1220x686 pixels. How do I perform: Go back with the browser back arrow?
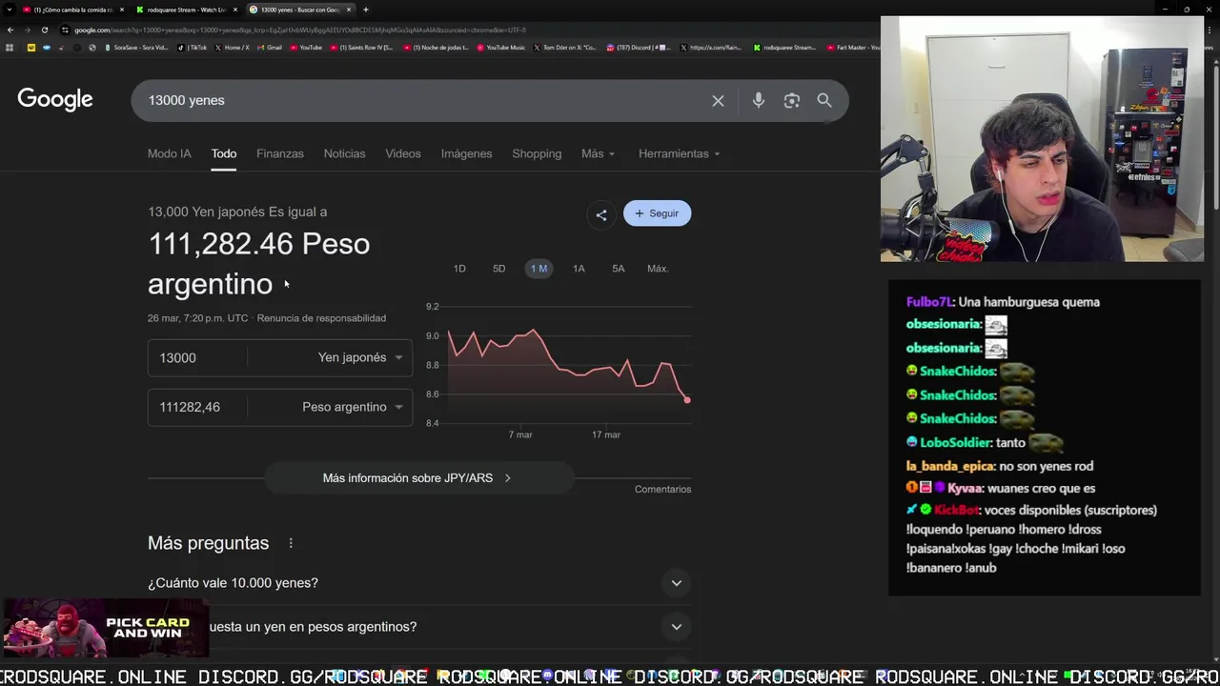(10, 30)
